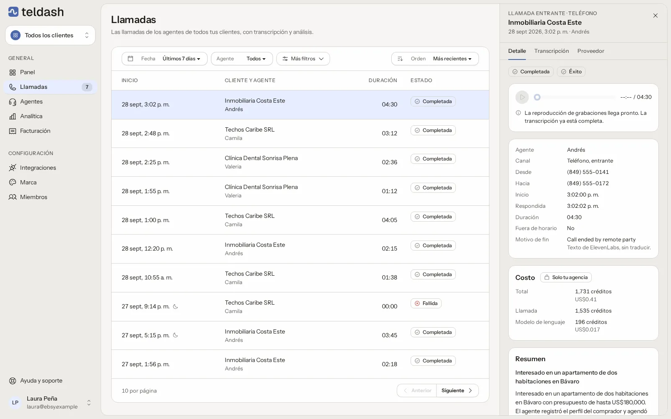Open Integraciones plug icon

[x=13, y=168]
